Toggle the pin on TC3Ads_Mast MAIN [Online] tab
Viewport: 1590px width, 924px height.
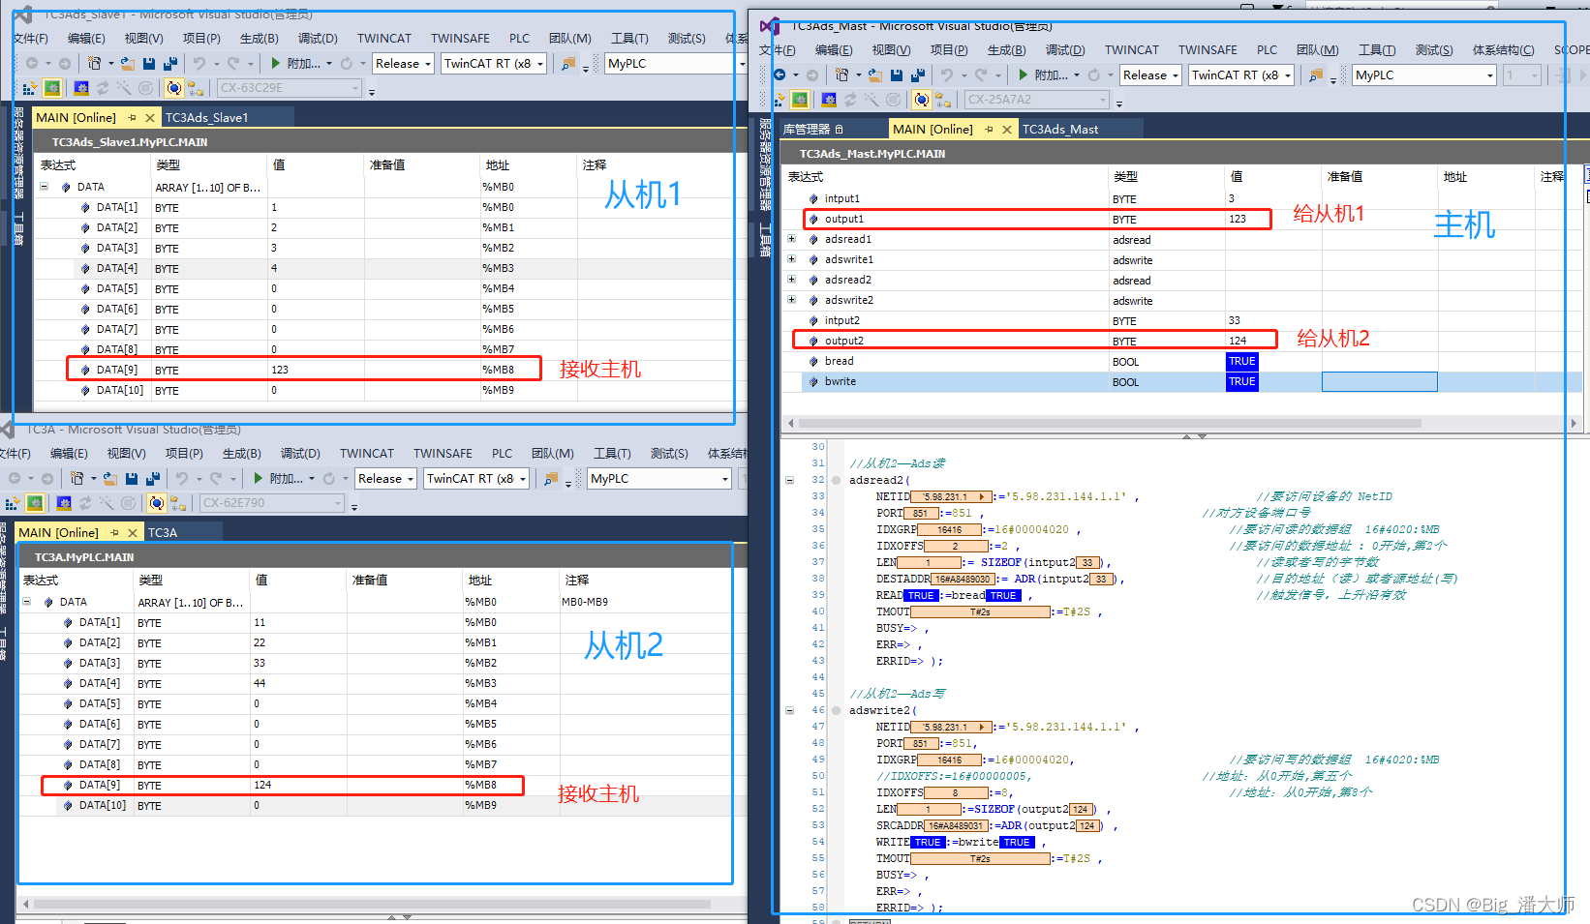tap(989, 130)
